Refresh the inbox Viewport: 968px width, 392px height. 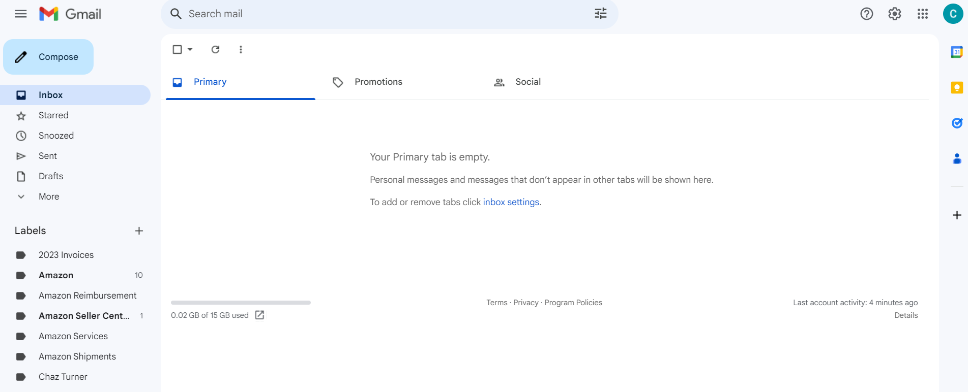point(216,49)
